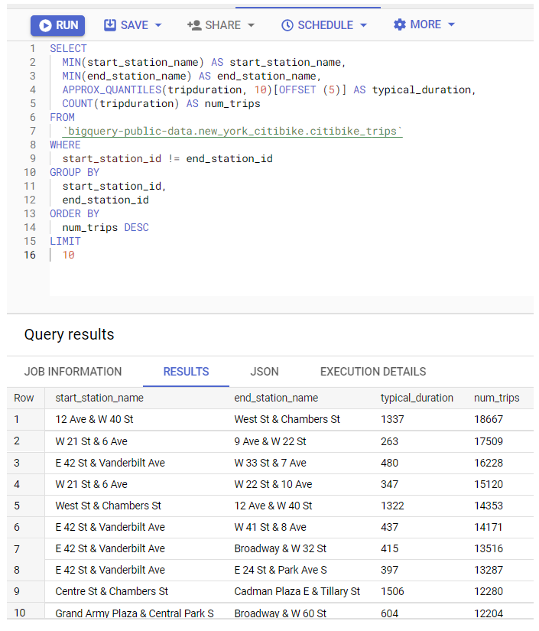Click the MORE gear icon
The height and width of the screenshot is (631, 539).
399,24
